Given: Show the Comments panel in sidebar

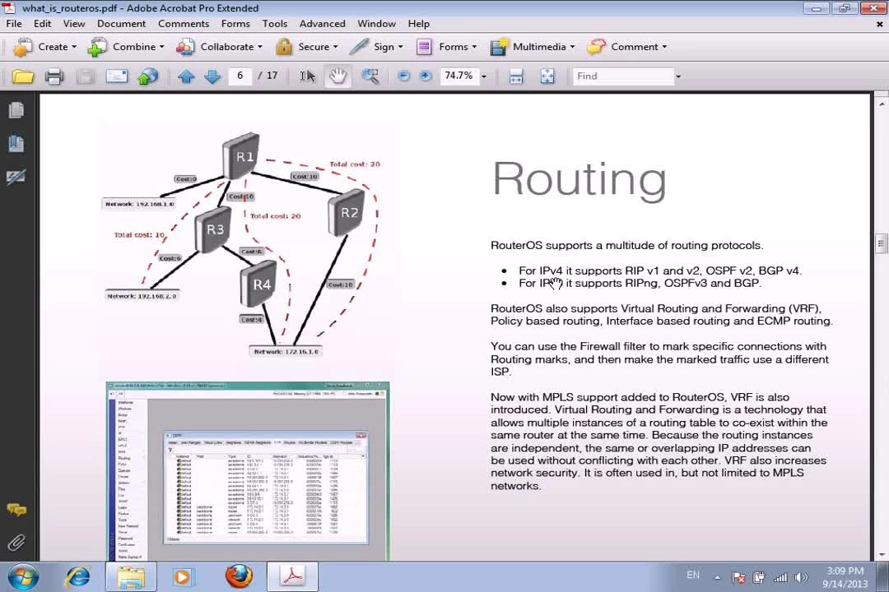Looking at the screenshot, I should [16, 510].
